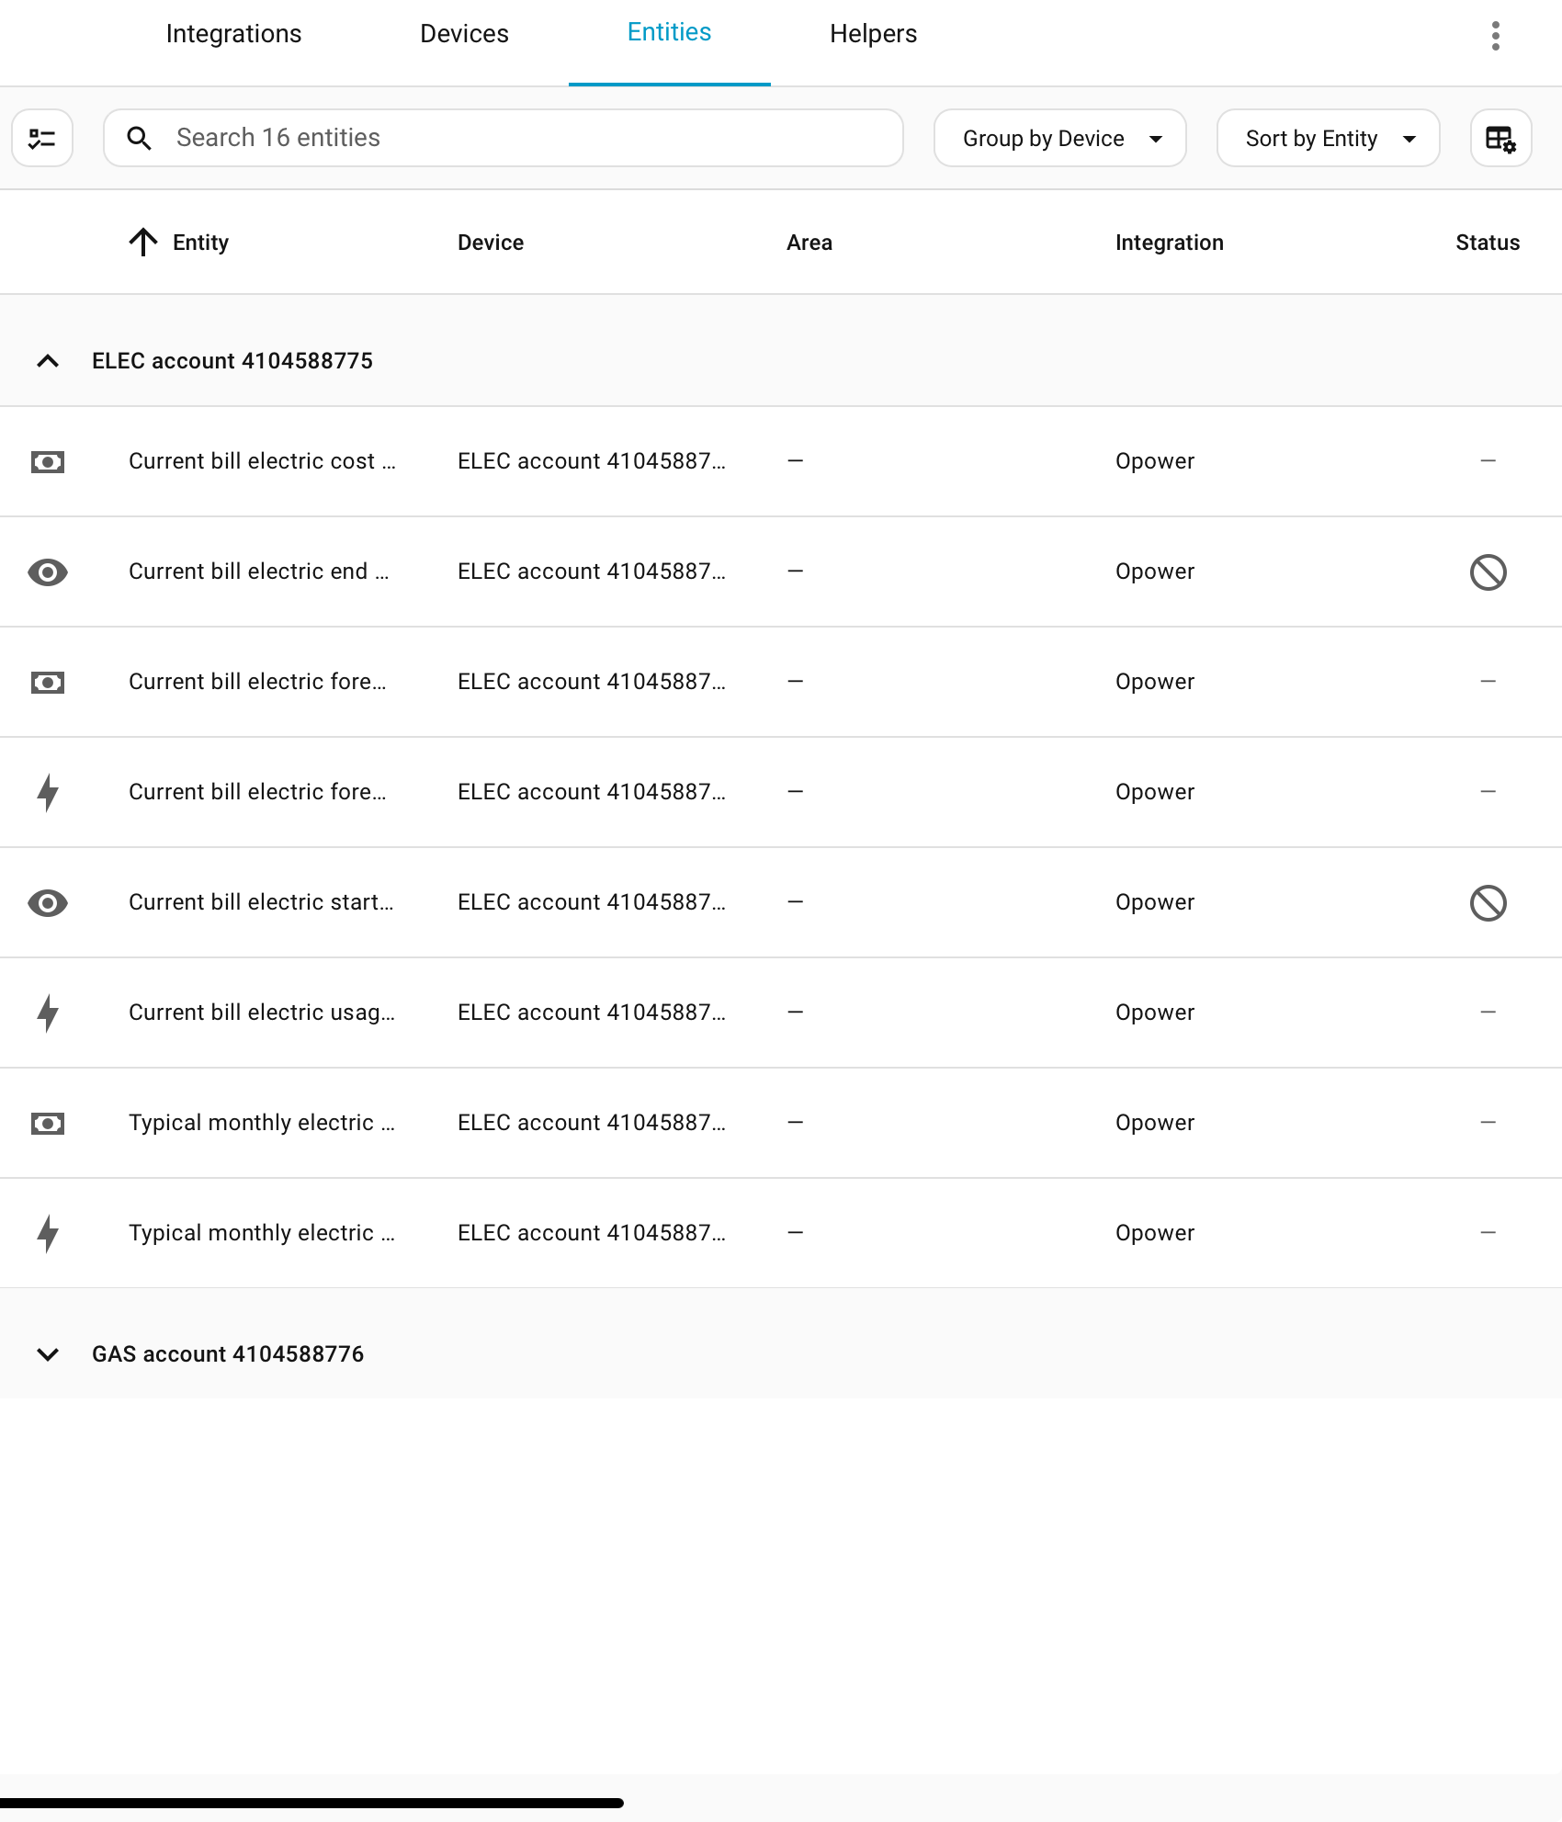Sort by the Entity column header
This screenshot has width=1562, height=1822.
coord(199,243)
